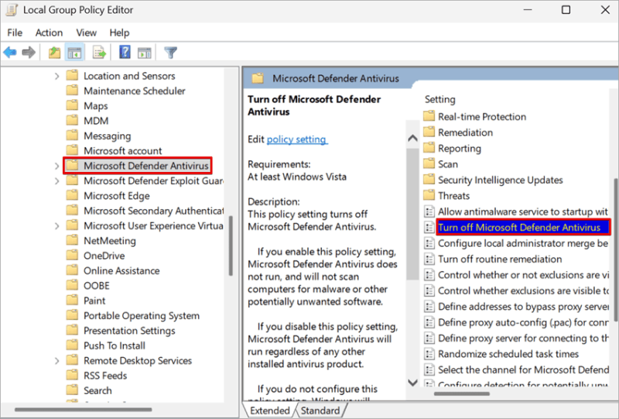Click the folder icon beside NetMeeting

[72, 240]
